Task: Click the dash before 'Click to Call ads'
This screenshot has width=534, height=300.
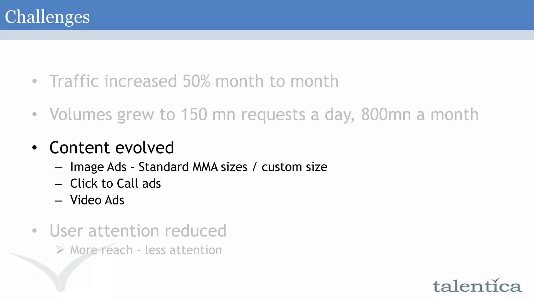Action: (x=59, y=184)
